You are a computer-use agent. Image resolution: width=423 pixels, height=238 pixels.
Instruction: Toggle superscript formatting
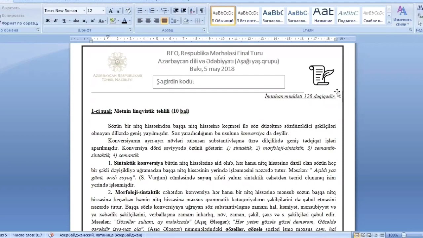click(x=93, y=21)
